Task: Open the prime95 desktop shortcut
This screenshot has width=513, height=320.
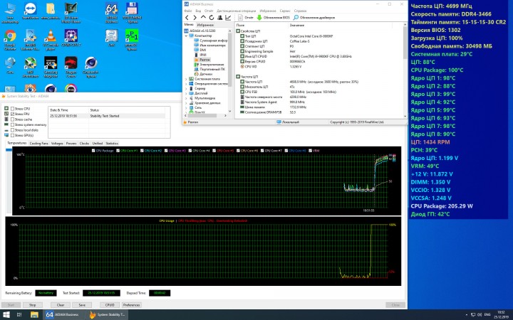Action: coord(132,40)
